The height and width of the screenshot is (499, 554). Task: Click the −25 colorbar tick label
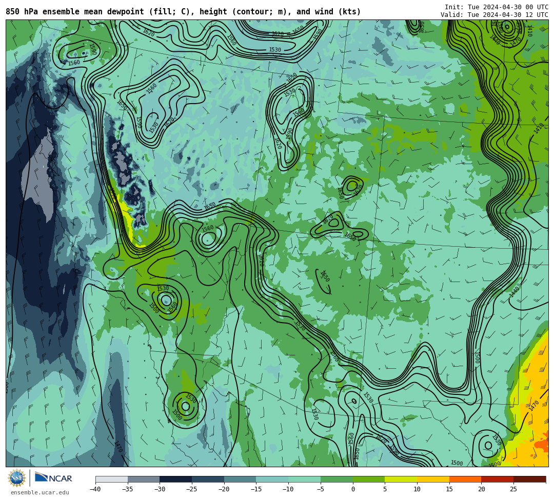(192, 489)
